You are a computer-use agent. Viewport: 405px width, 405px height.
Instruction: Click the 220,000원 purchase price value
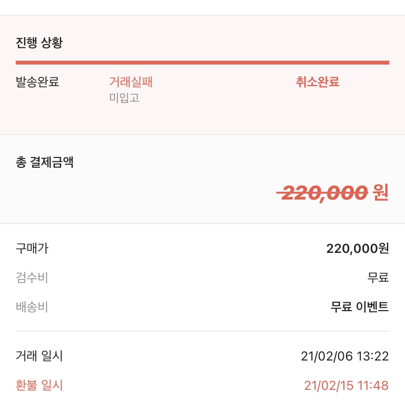(x=358, y=248)
